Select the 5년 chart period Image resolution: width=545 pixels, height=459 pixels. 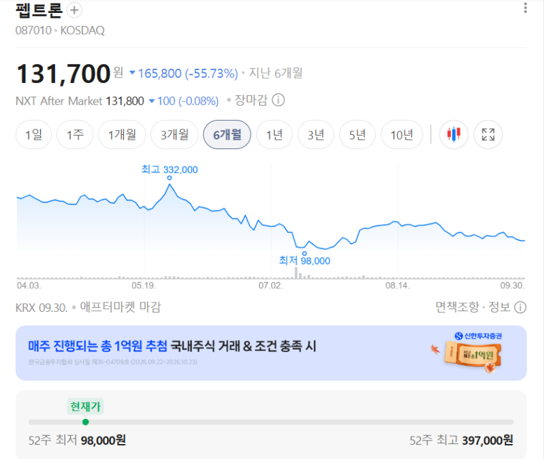[357, 134]
